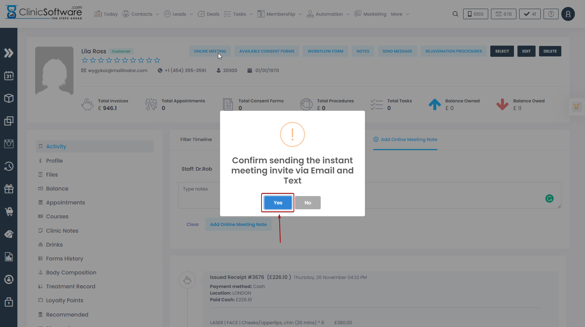The image size is (585, 327).
Task: Click the Available Consent Forms button
Action: point(266,51)
